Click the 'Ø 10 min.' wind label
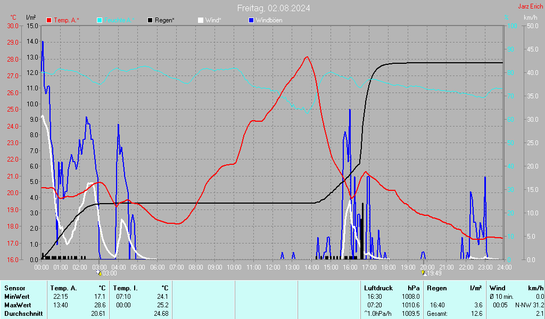This screenshot has height=319, width=545. (501, 297)
